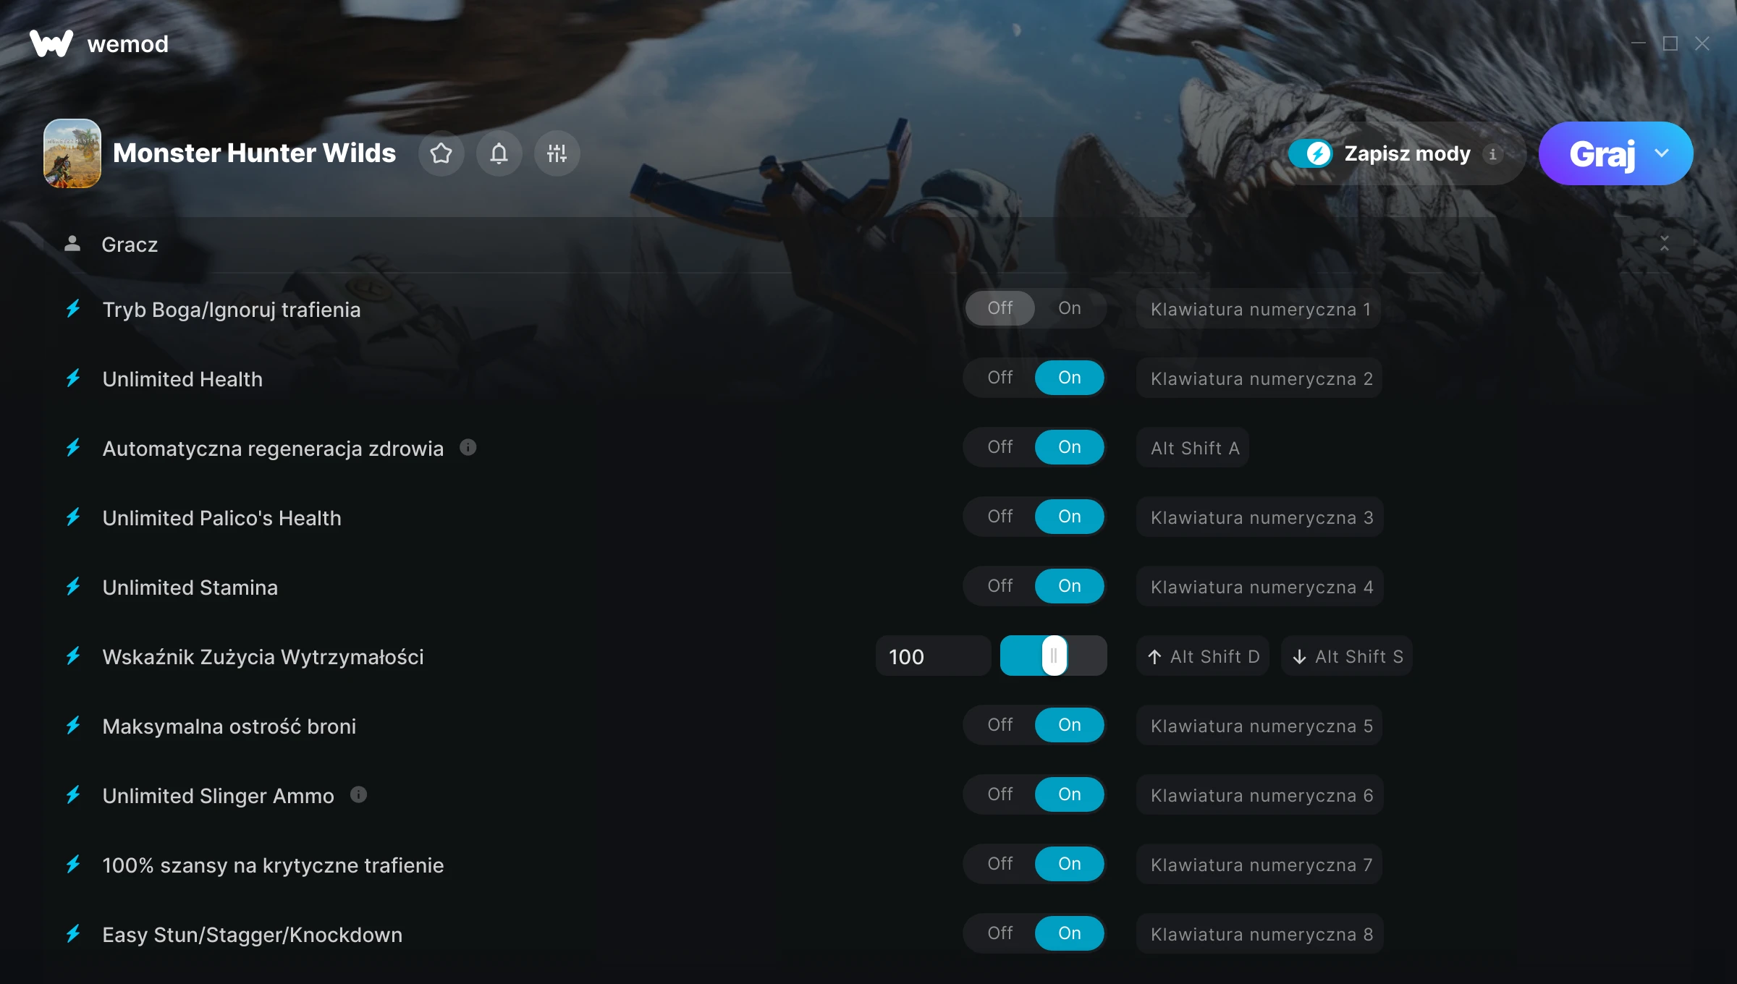Show info for Unlimited Slinger Ammo
Viewport: 1737px width, 984px height.
pyautogui.click(x=358, y=794)
